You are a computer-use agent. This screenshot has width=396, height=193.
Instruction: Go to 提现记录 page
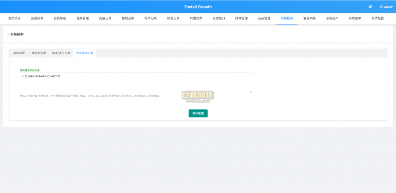(128, 18)
